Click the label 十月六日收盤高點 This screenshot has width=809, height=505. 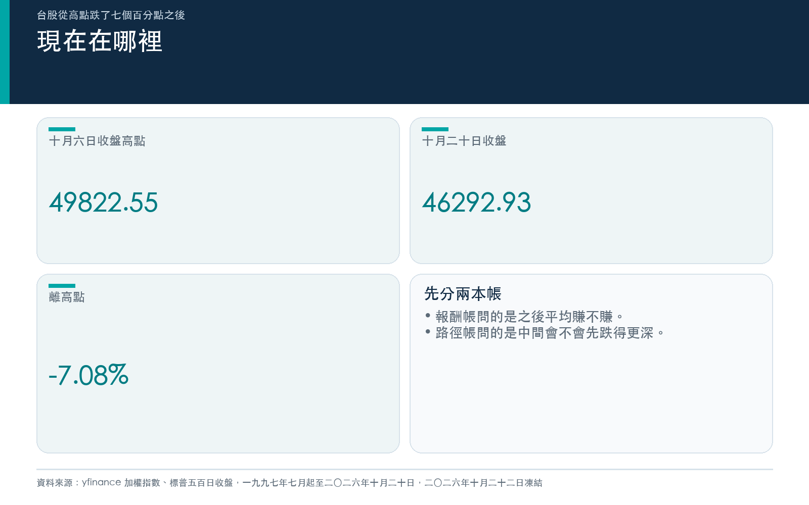pyautogui.click(x=97, y=141)
